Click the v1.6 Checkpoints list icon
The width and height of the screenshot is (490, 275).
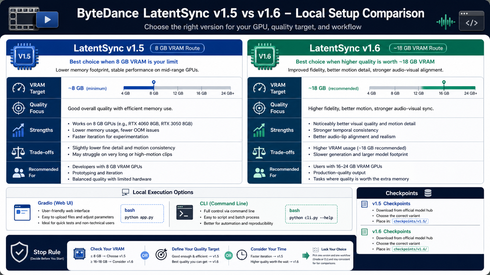364,232
